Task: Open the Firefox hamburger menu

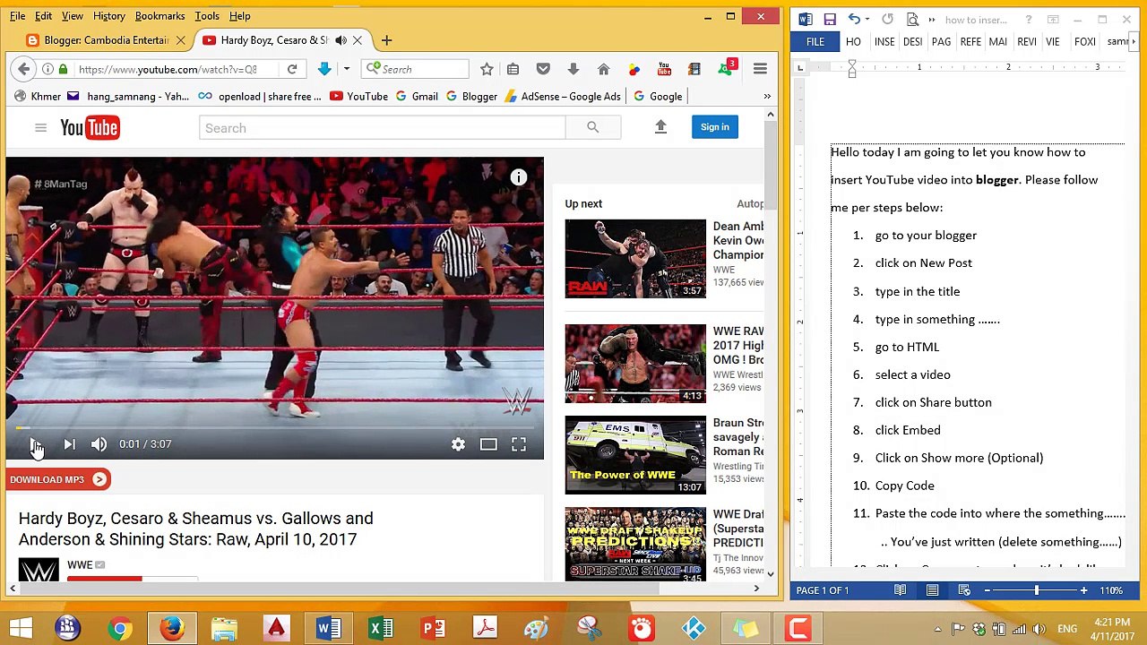Action: (760, 69)
